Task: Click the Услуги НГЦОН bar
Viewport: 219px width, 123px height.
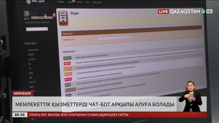Action: pos(42,18)
